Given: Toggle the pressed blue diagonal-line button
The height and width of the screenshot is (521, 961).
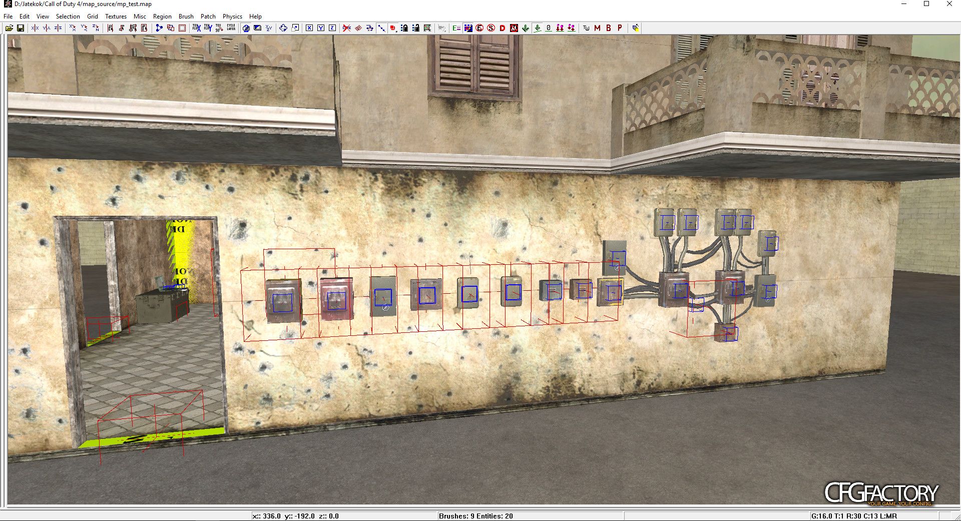Looking at the screenshot, I should [x=381, y=28].
